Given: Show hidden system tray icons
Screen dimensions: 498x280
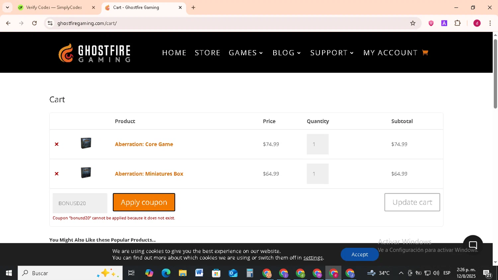Looking at the screenshot, I should pyautogui.click(x=401, y=273).
